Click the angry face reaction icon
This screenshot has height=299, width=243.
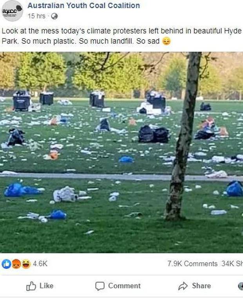pos(16,264)
